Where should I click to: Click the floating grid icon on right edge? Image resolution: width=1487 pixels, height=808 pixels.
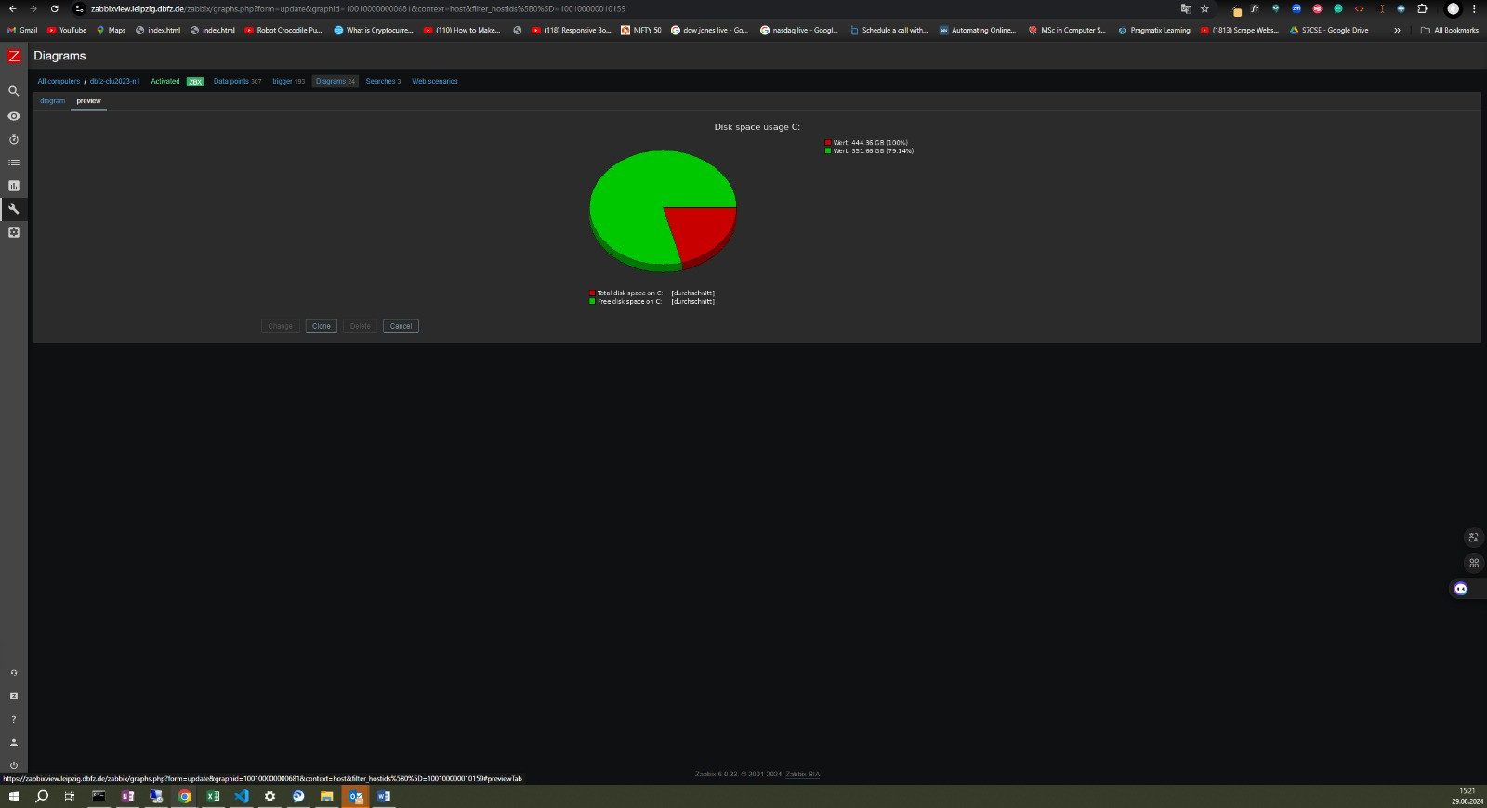(1474, 563)
